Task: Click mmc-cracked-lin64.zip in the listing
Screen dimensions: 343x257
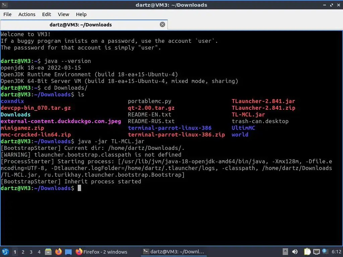Action: pyautogui.click(x=36, y=135)
